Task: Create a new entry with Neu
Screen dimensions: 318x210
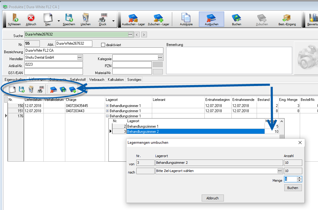Action: point(48,18)
